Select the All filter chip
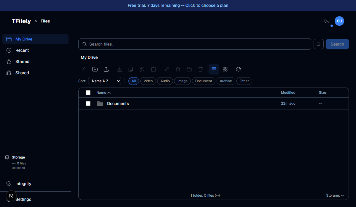 134,81
